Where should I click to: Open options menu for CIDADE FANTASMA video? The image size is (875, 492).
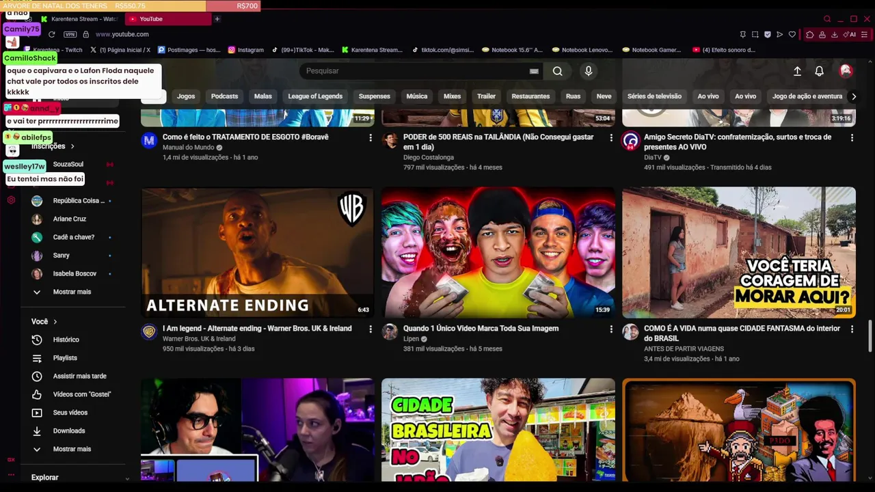(x=852, y=329)
